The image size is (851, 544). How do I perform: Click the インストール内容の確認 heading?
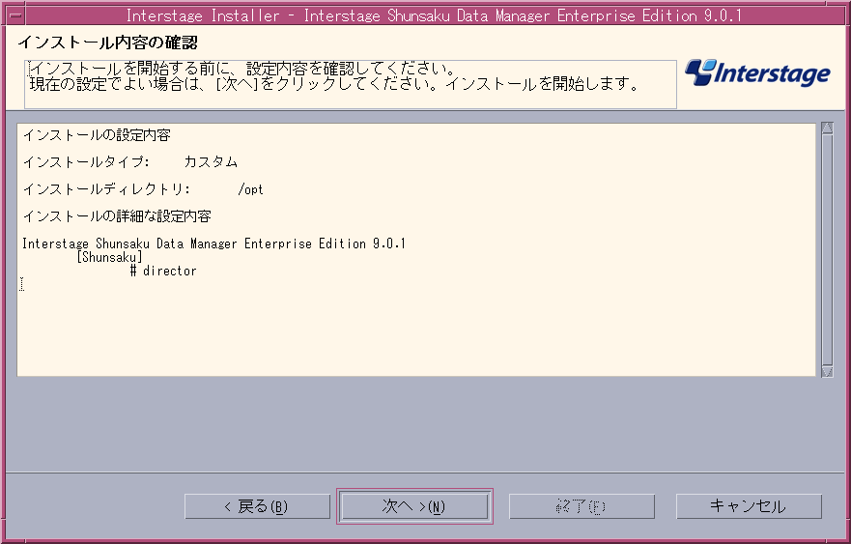[x=107, y=43]
